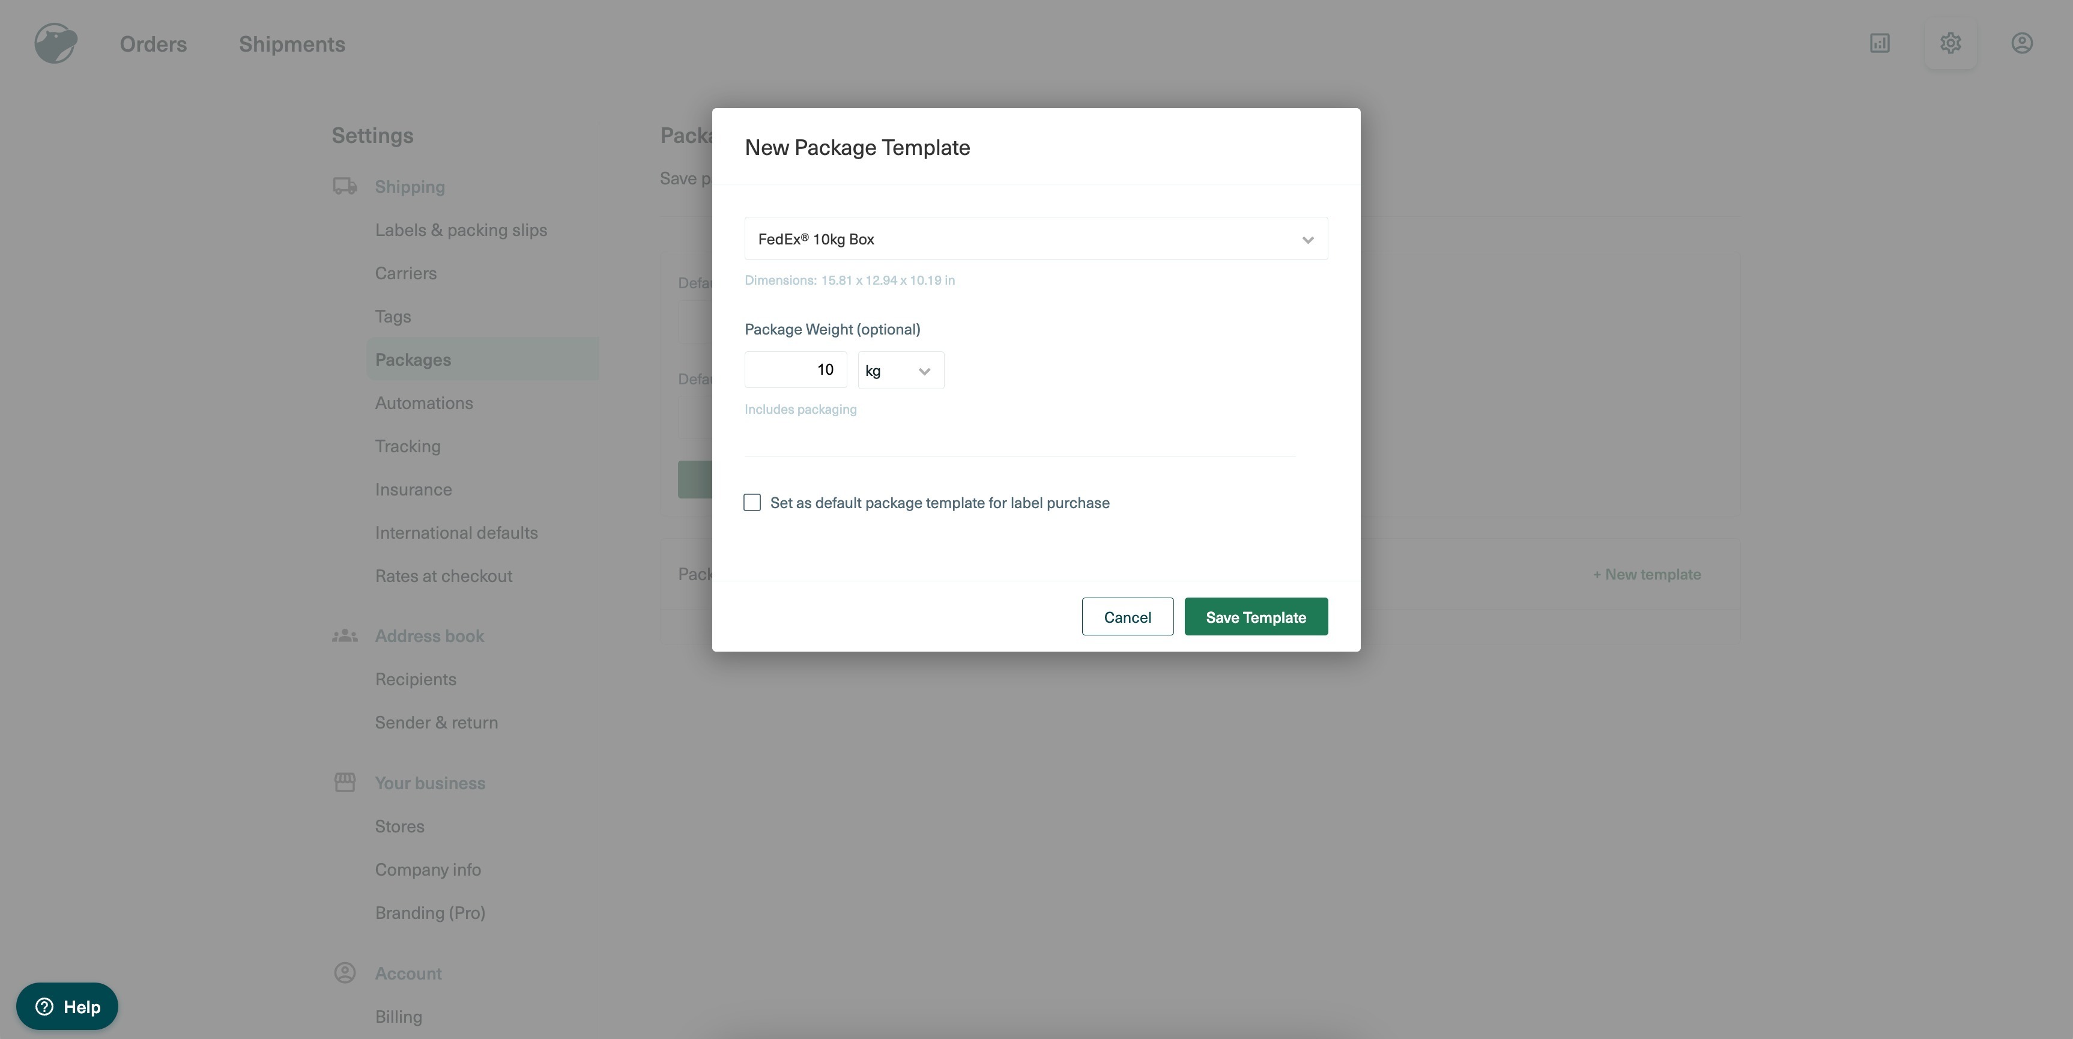This screenshot has height=1039, width=2073.
Task: Select Labels & packing slips menu item
Action: pos(461,230)
